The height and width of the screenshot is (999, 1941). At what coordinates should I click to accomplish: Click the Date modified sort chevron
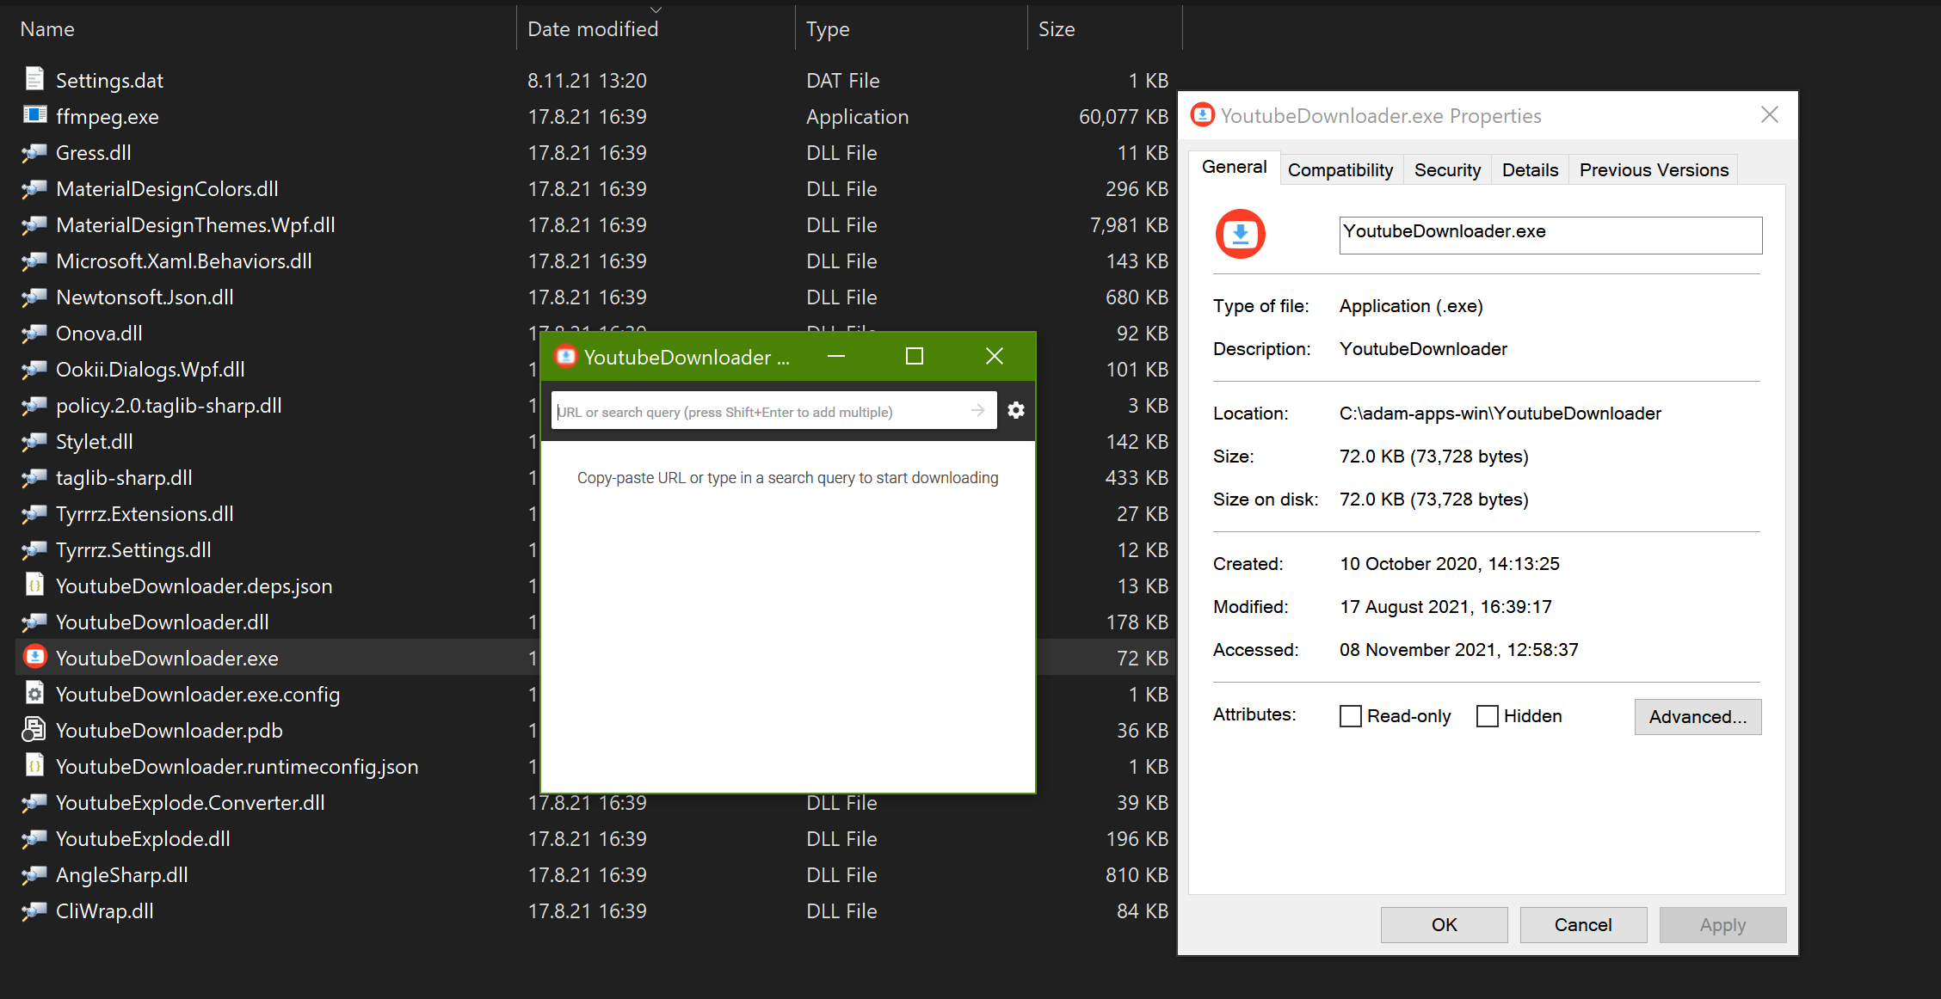coord(655,8)
